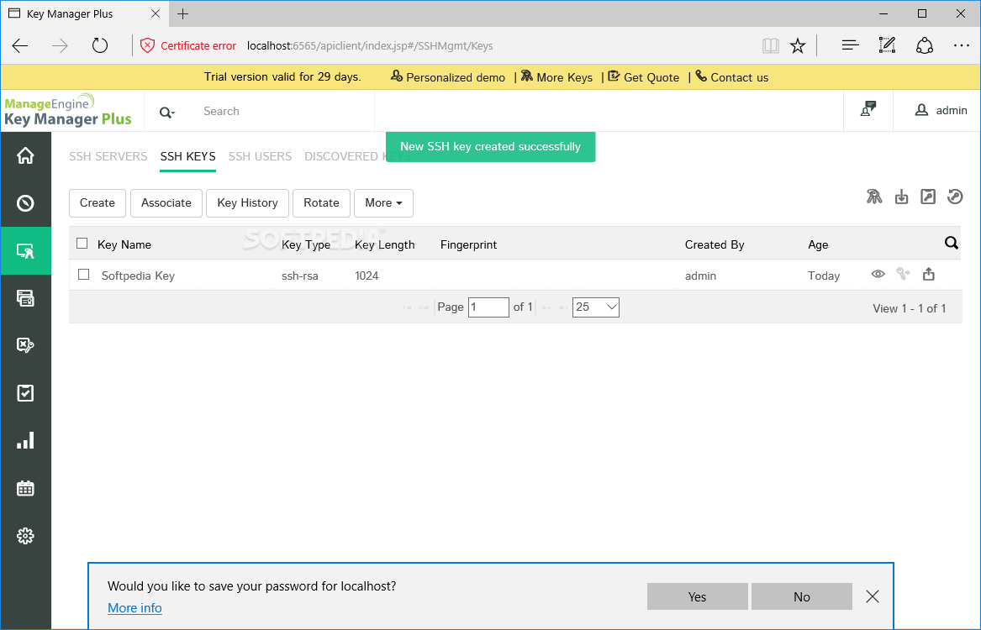Open the Settings gear in the sidebar
981x630 pixels.
click(x=25, y=536)
